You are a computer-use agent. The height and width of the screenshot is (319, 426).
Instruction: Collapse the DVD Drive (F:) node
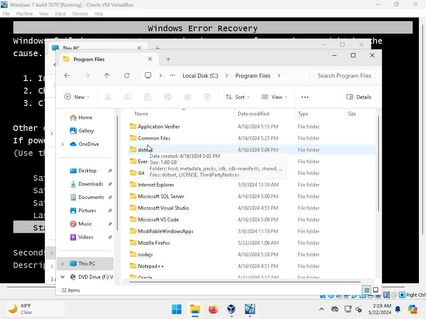pos(63,277)
